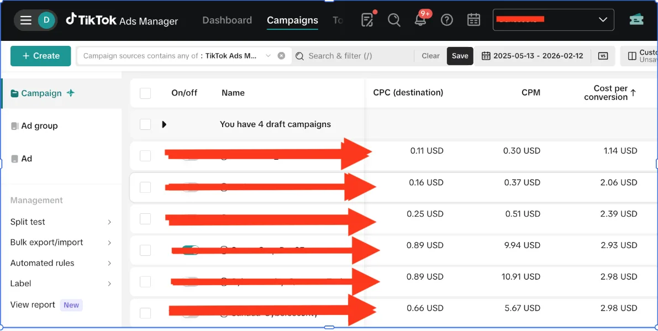Click the 9.94 USD CPM cell
Viewport: 658px width, 331px height.
[521, 245]
